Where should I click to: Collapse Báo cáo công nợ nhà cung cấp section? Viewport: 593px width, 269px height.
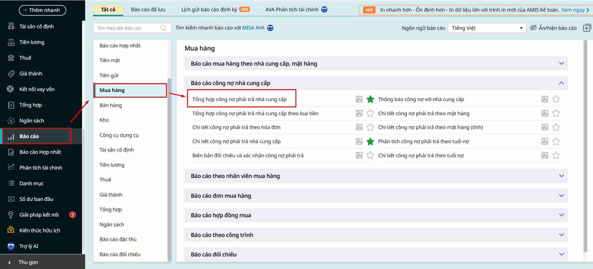(x=561, y=83)
